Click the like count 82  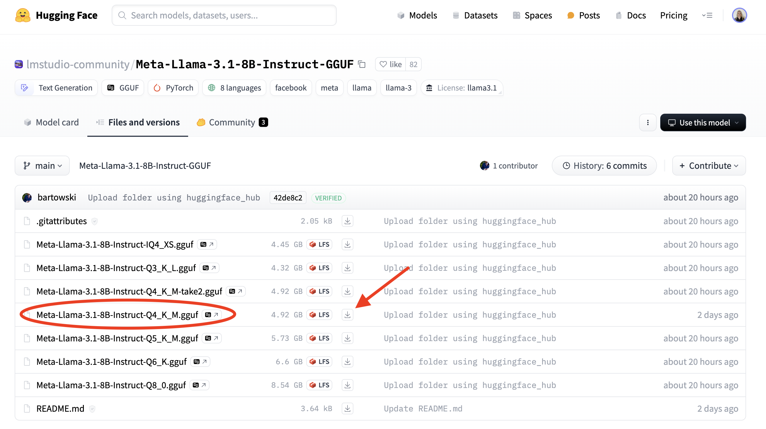413,64
